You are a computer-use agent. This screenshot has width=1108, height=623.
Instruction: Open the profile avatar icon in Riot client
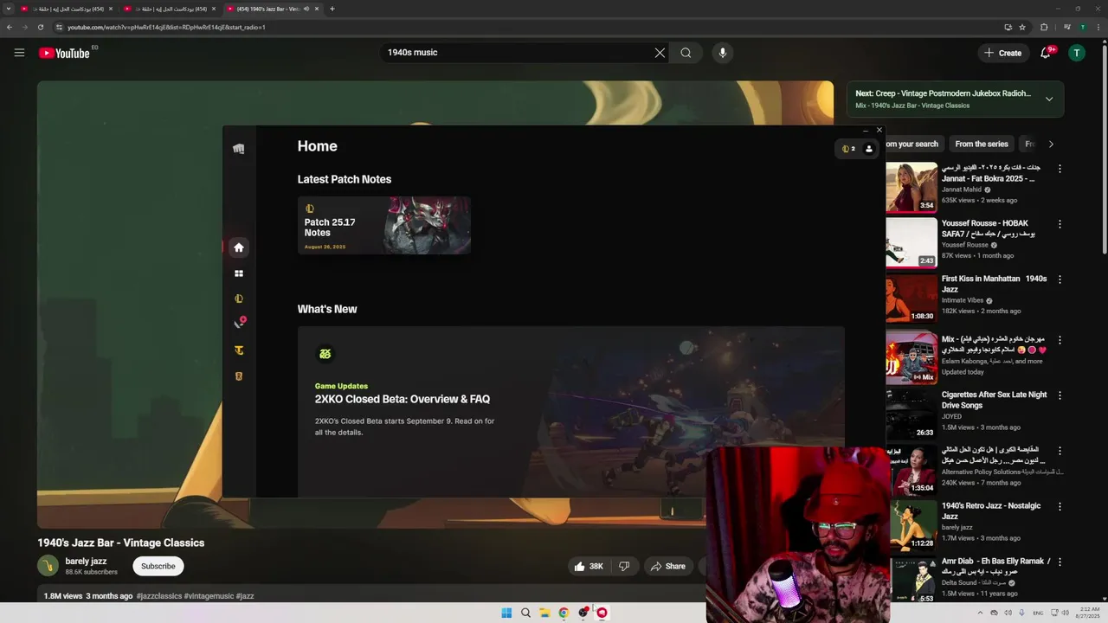pyautogui.click(x=869, y=149)
